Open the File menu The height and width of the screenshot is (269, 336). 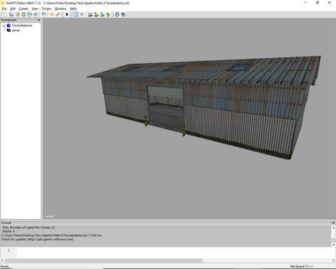4,9
